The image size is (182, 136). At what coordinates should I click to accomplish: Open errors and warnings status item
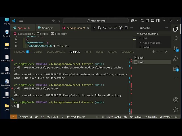point(53,117)
